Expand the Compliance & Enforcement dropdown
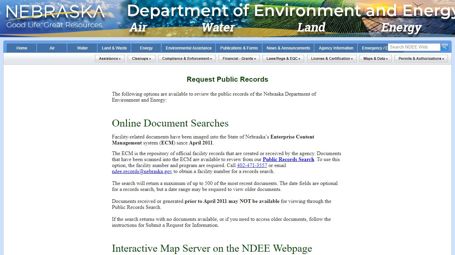Image resolution: width=455 pixels, height=255 pixels. [187, 58]
